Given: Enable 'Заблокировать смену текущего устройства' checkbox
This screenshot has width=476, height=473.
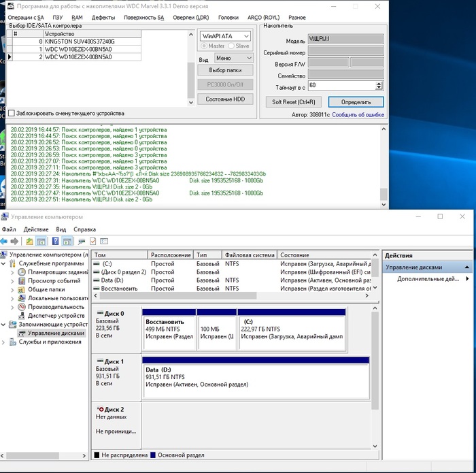Looking at the screenshot, I should 11,113.
